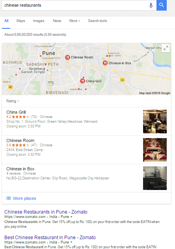The width and height of the screenshot is (175, 249).
Task: Switch to the Maps tab
Action: pos(20,21)
